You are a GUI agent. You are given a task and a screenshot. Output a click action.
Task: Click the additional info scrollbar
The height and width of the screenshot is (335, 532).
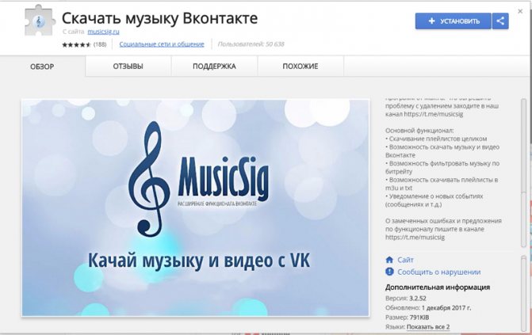(524, 293)
